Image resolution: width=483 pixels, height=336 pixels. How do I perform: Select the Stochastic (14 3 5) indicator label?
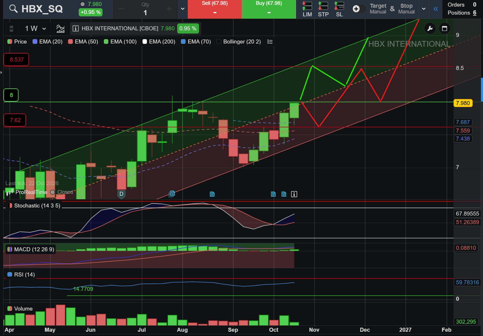[x=34, y=206]
